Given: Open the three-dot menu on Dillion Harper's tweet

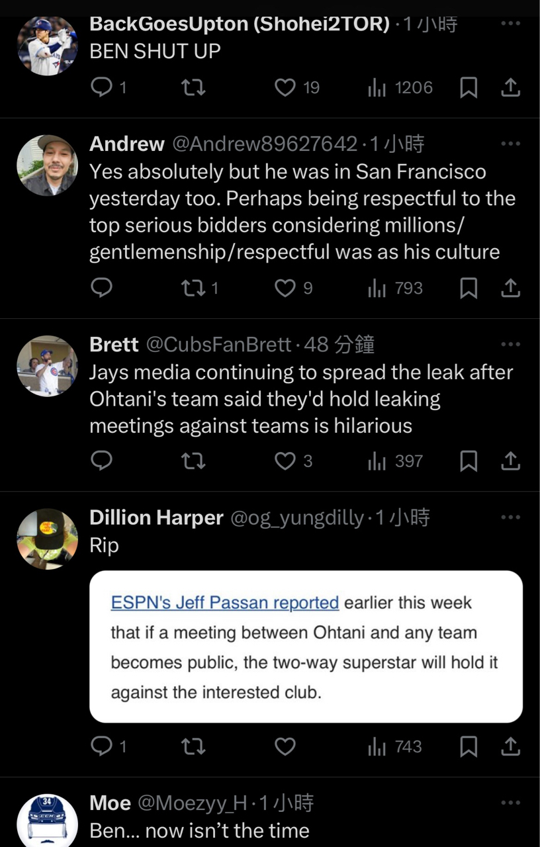Looking at the screenshot, I should pos(510,517).
